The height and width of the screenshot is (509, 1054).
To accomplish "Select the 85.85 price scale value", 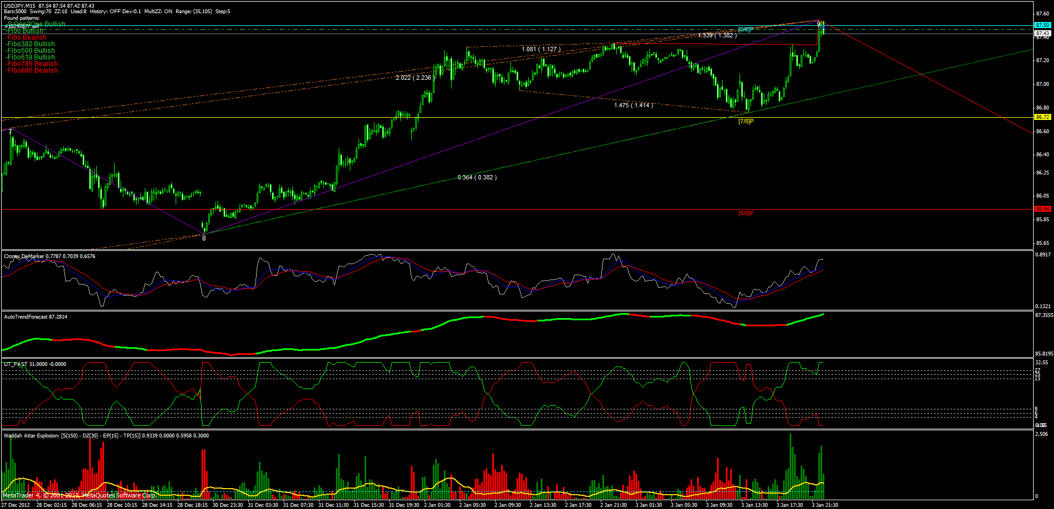I will click(1042, 220).
